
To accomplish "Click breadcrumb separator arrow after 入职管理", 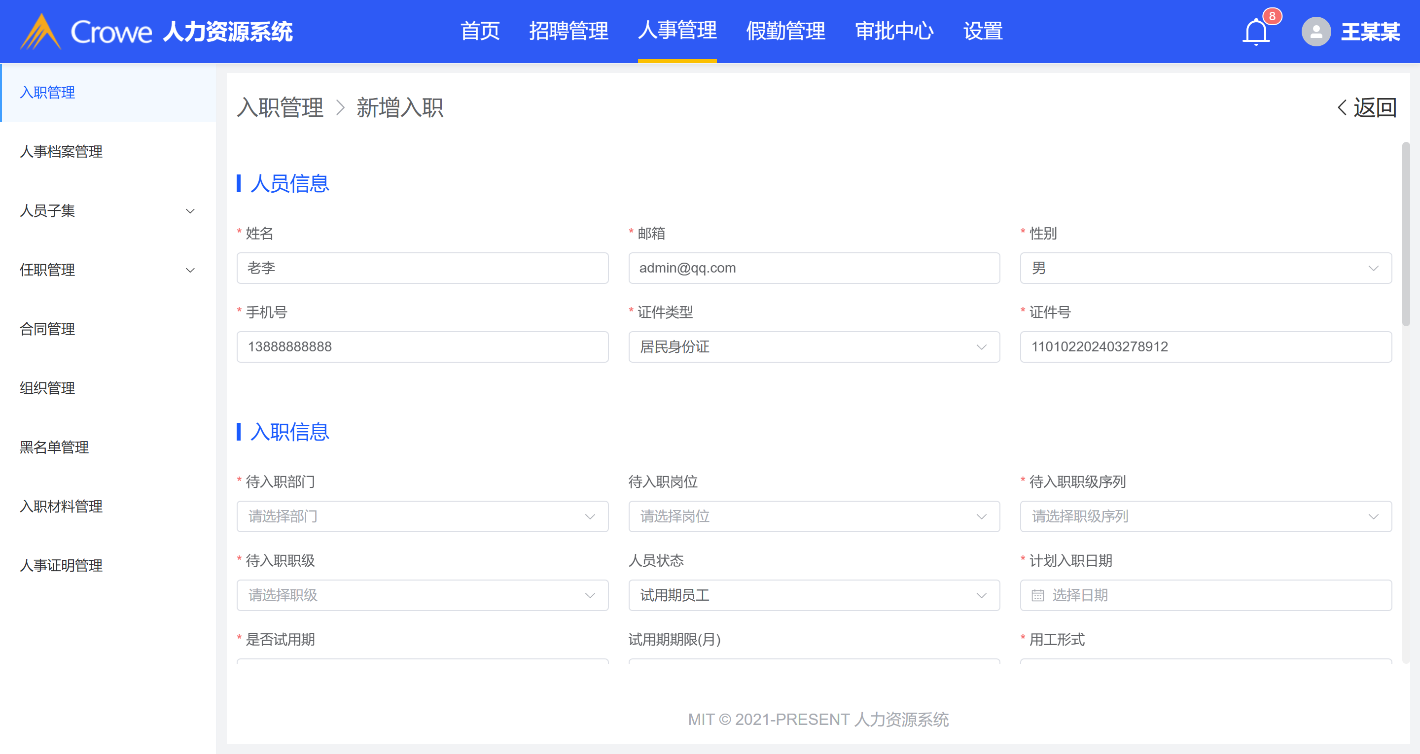I will click(x=340, y=107).
